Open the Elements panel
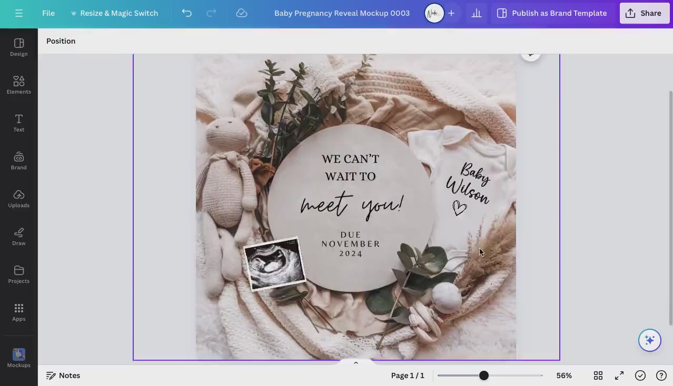This screenshot has height=386, width=673. [x=19, y=85]
